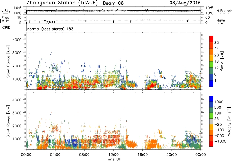Viewport: 232px width, 161px height.
Task: Select the "-1000" tick on Velocity colorbar
Action: tap(220, 141)
